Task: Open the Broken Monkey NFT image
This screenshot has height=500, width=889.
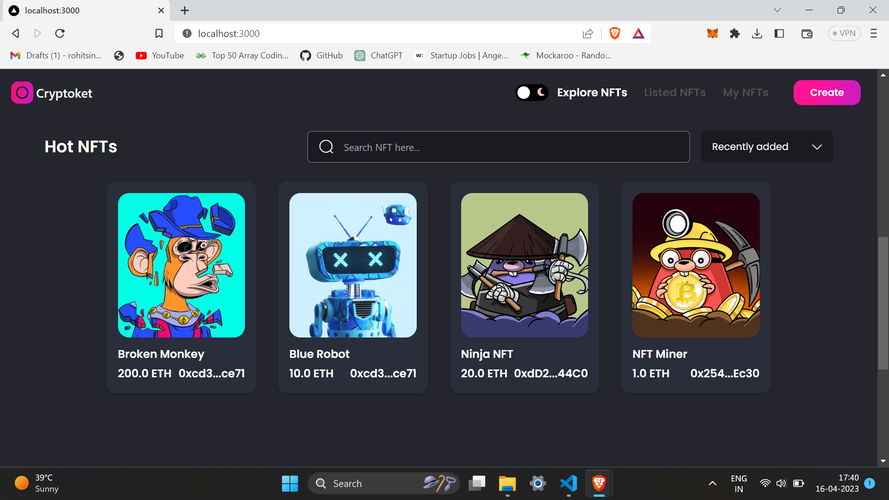Action: tap(182, 265)
